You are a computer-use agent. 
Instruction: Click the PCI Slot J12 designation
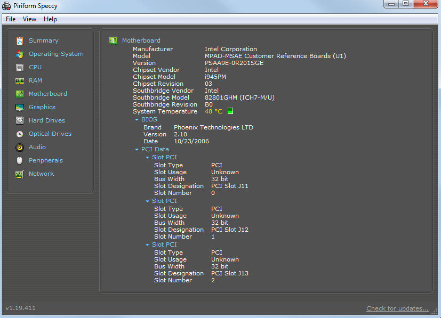[230, 230]
